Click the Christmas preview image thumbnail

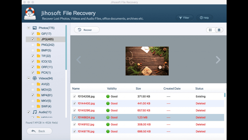point(147,61)
